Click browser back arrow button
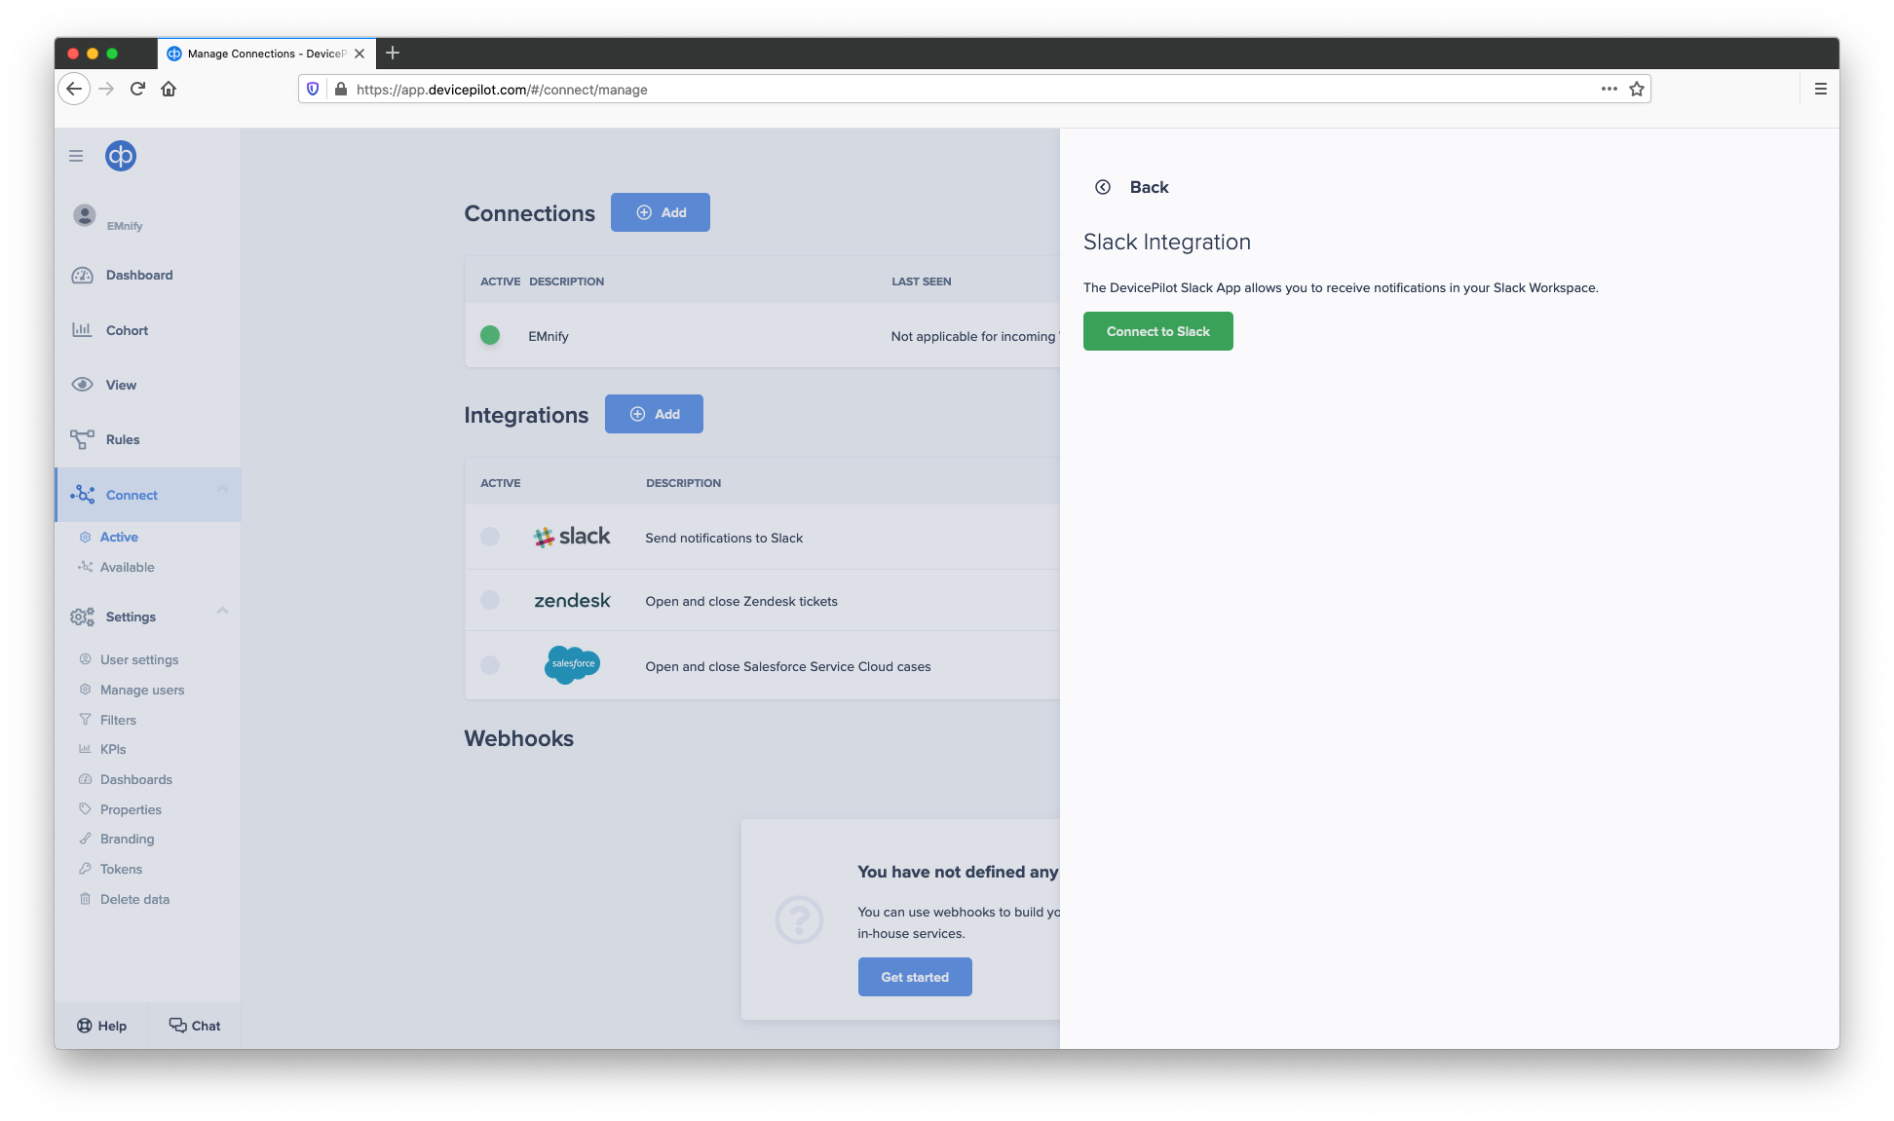This screenshot has height=1121, width=1894. (74, 89)
